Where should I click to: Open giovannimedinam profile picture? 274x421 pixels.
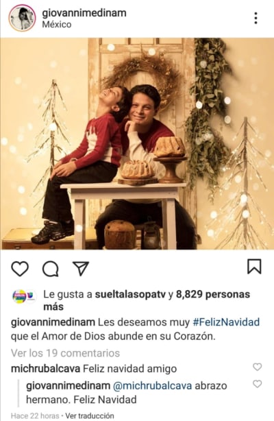click(22, 18)
